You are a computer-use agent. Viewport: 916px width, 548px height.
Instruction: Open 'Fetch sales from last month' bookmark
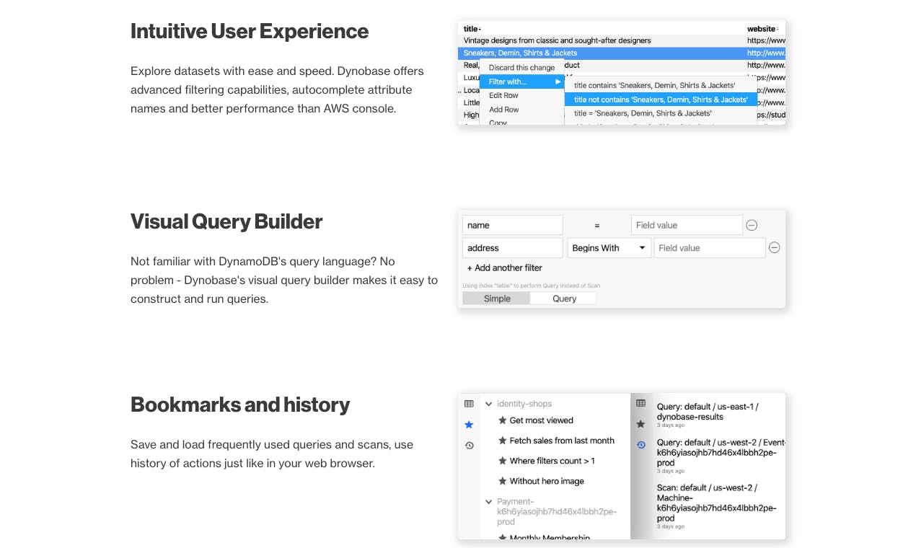(x=561, y=441)
